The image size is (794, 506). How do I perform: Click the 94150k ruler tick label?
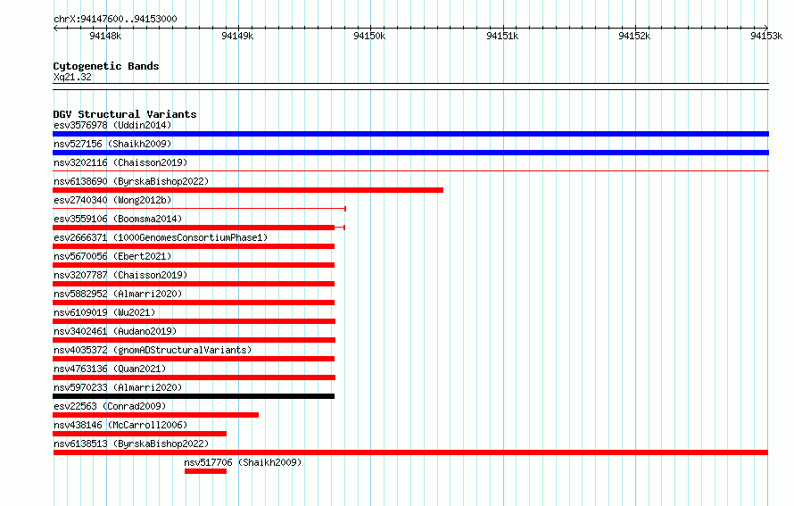coord(369,36)
